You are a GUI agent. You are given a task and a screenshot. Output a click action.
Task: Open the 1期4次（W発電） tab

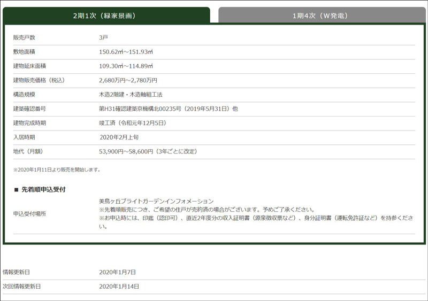tap(320, 16)
